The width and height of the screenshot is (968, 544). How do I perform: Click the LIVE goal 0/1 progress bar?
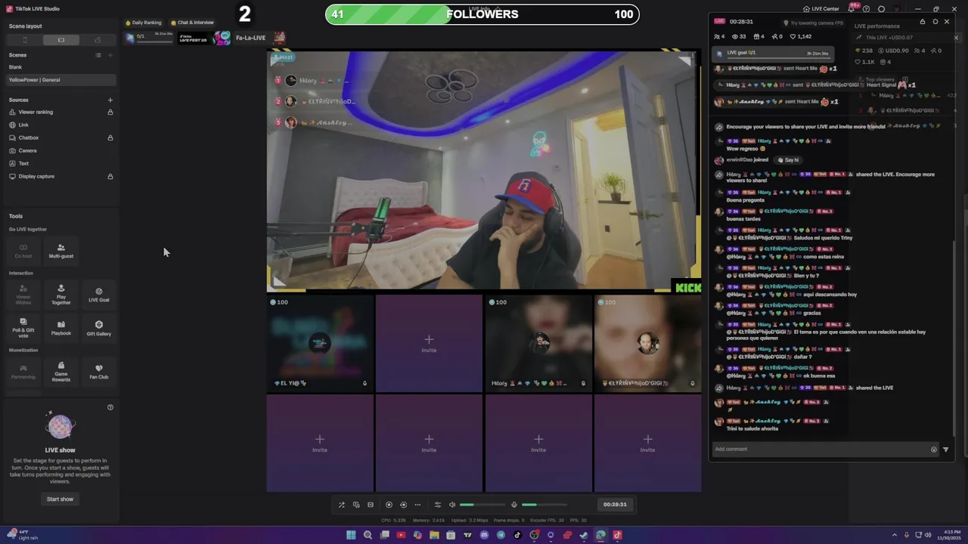[x=772, y=53]
